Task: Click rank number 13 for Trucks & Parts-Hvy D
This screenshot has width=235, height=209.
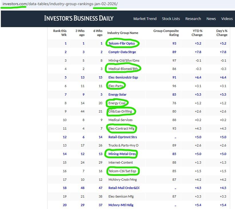Action: [65, 145]
